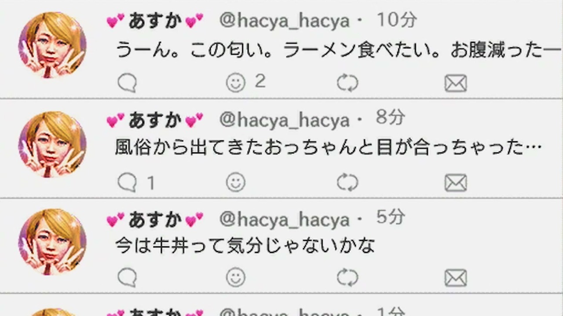This screenshot has height=316, width=563.
Task: Open avatar of the 8分 post
Action: pos(52,145)
